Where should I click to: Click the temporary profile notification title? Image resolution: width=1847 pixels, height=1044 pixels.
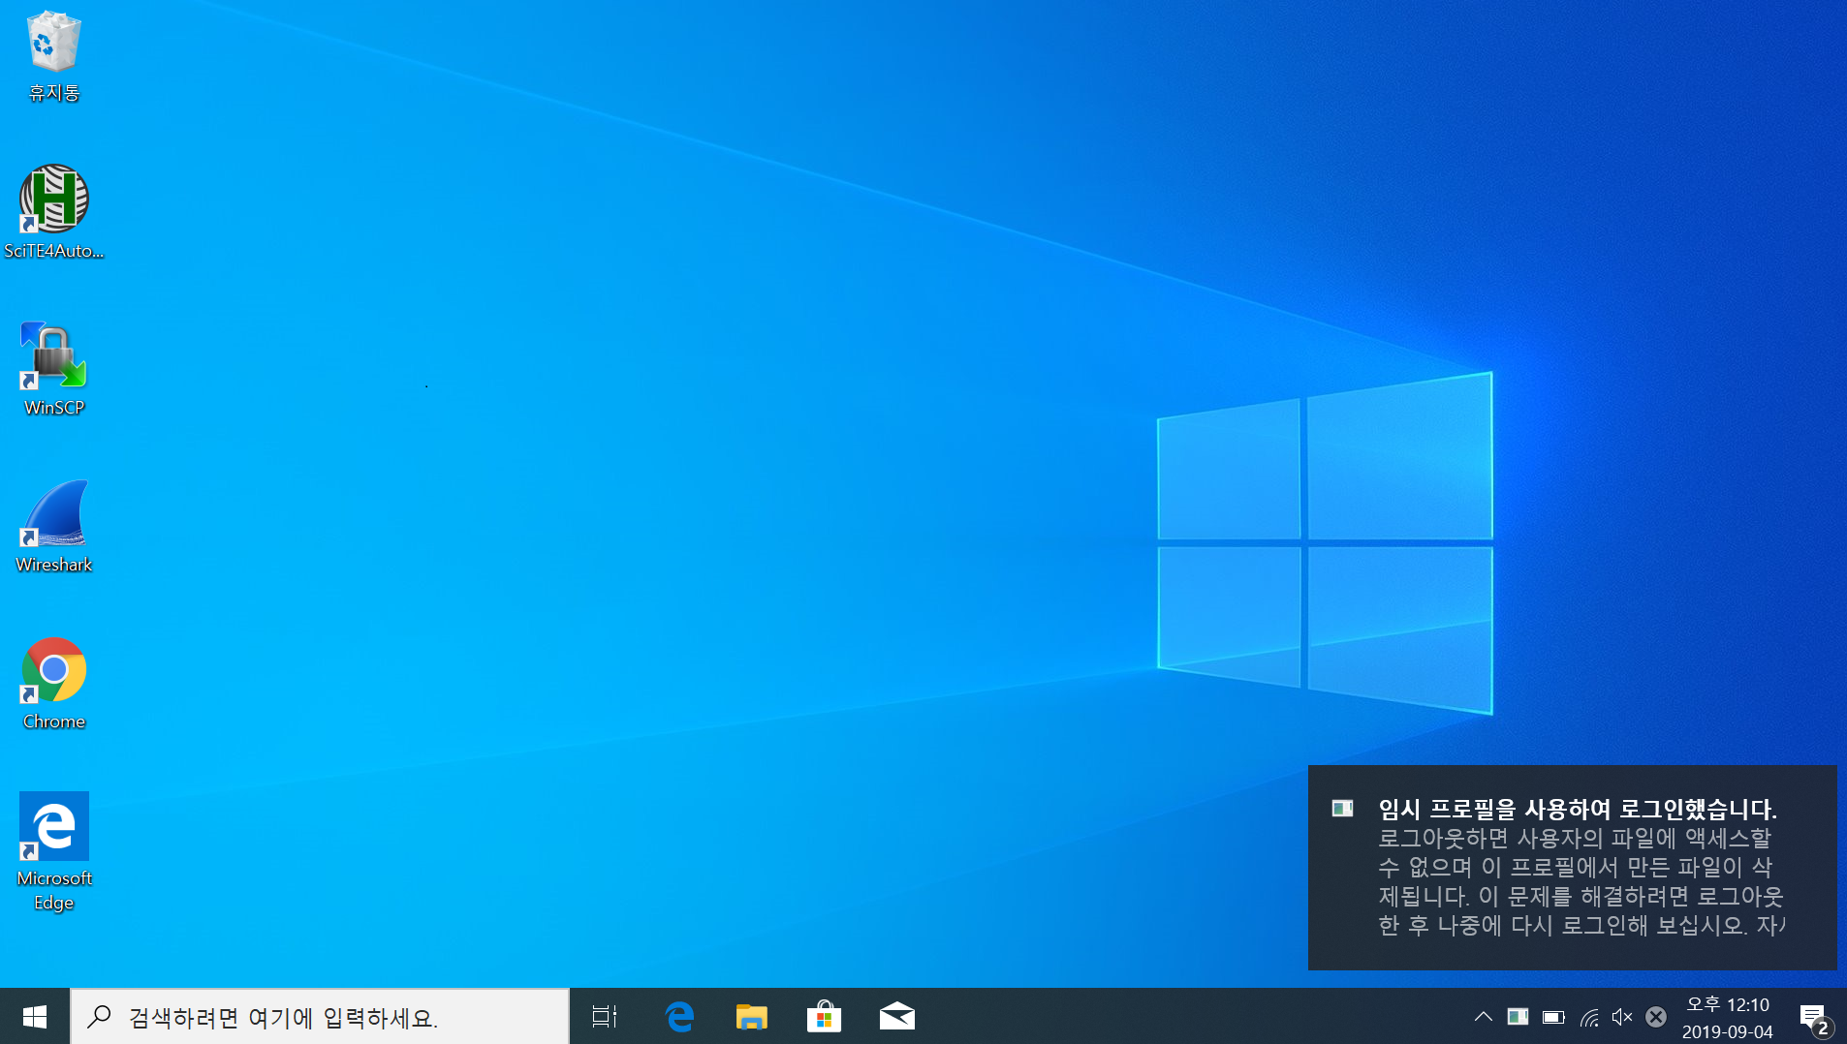(x=1578, y=809)
